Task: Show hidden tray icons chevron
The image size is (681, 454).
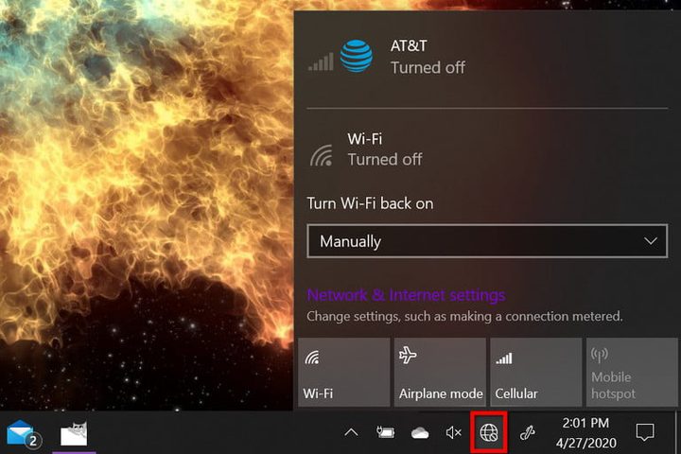Action: [x=351, y=432]
